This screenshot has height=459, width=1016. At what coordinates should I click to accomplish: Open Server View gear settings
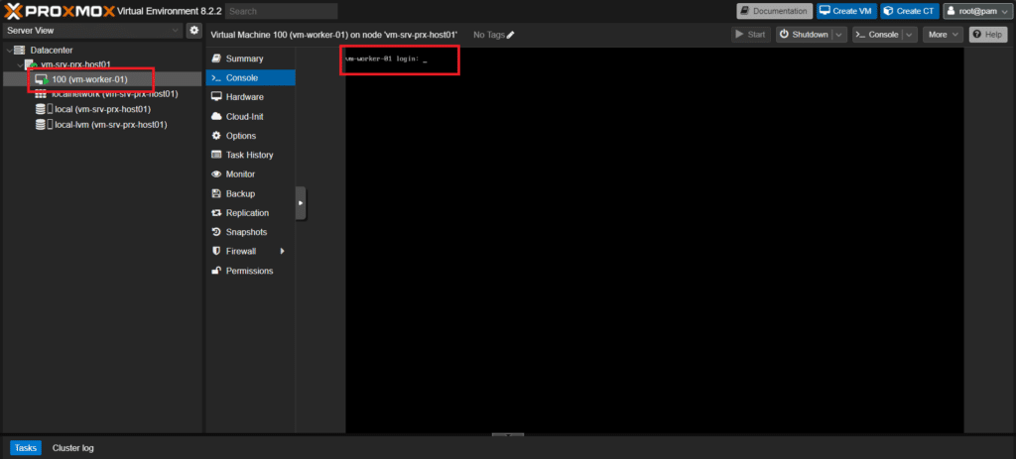coord(193,31)
